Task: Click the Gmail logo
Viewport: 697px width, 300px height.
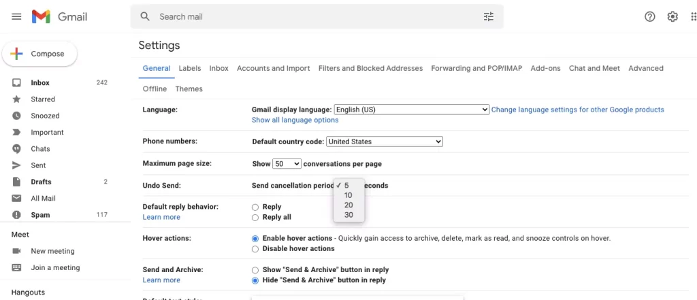Action: (x=59, y=17)
